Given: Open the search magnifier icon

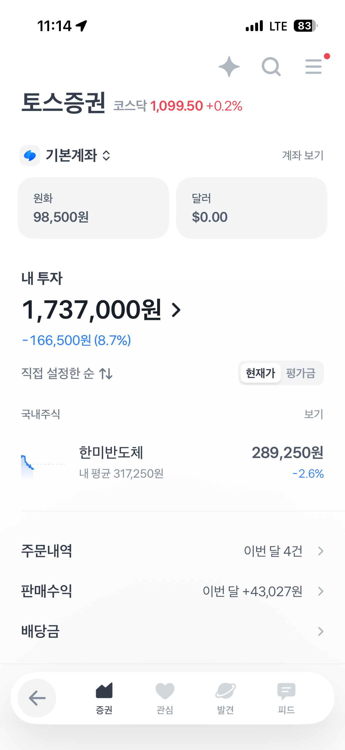Looking at the screenshot, I should pos(271,67).
